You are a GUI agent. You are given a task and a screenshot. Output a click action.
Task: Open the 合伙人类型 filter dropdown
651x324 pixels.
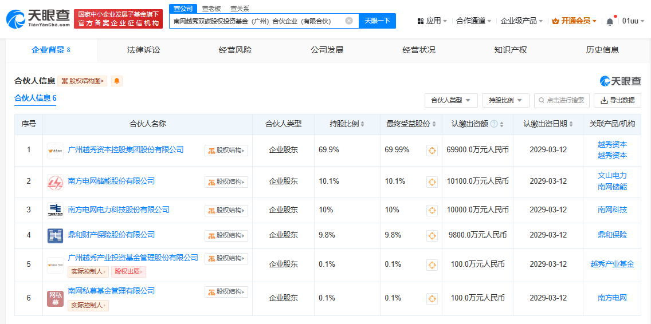point(450,100)
